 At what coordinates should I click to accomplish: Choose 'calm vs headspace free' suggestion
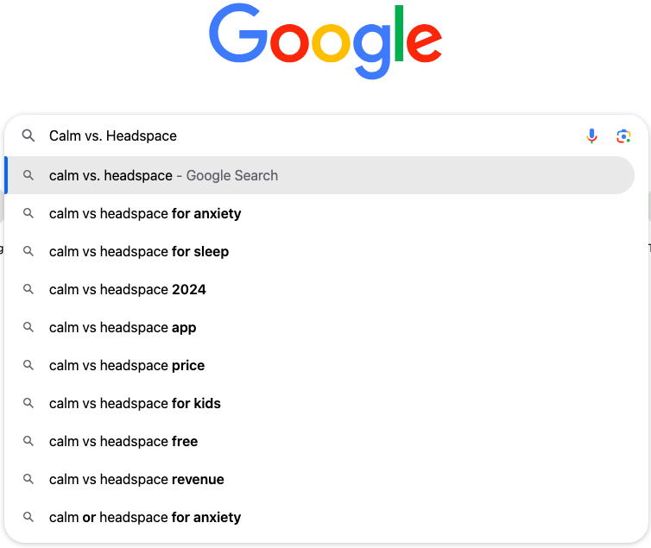tap(123, 441)
